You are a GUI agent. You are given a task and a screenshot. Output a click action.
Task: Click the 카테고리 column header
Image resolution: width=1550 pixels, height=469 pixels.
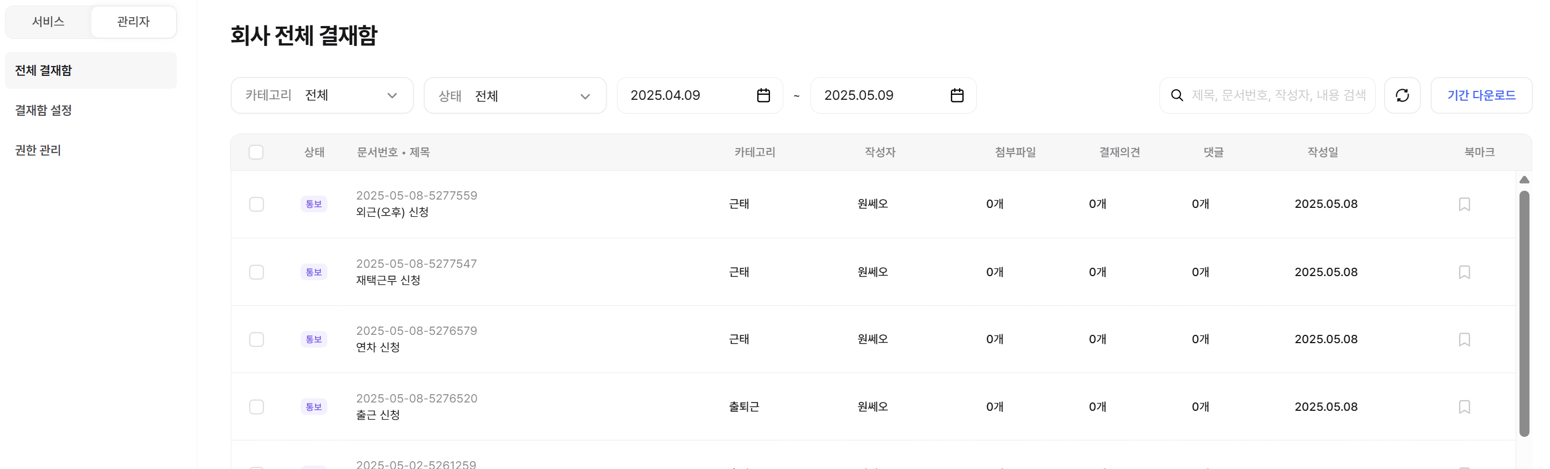[754, 152]
